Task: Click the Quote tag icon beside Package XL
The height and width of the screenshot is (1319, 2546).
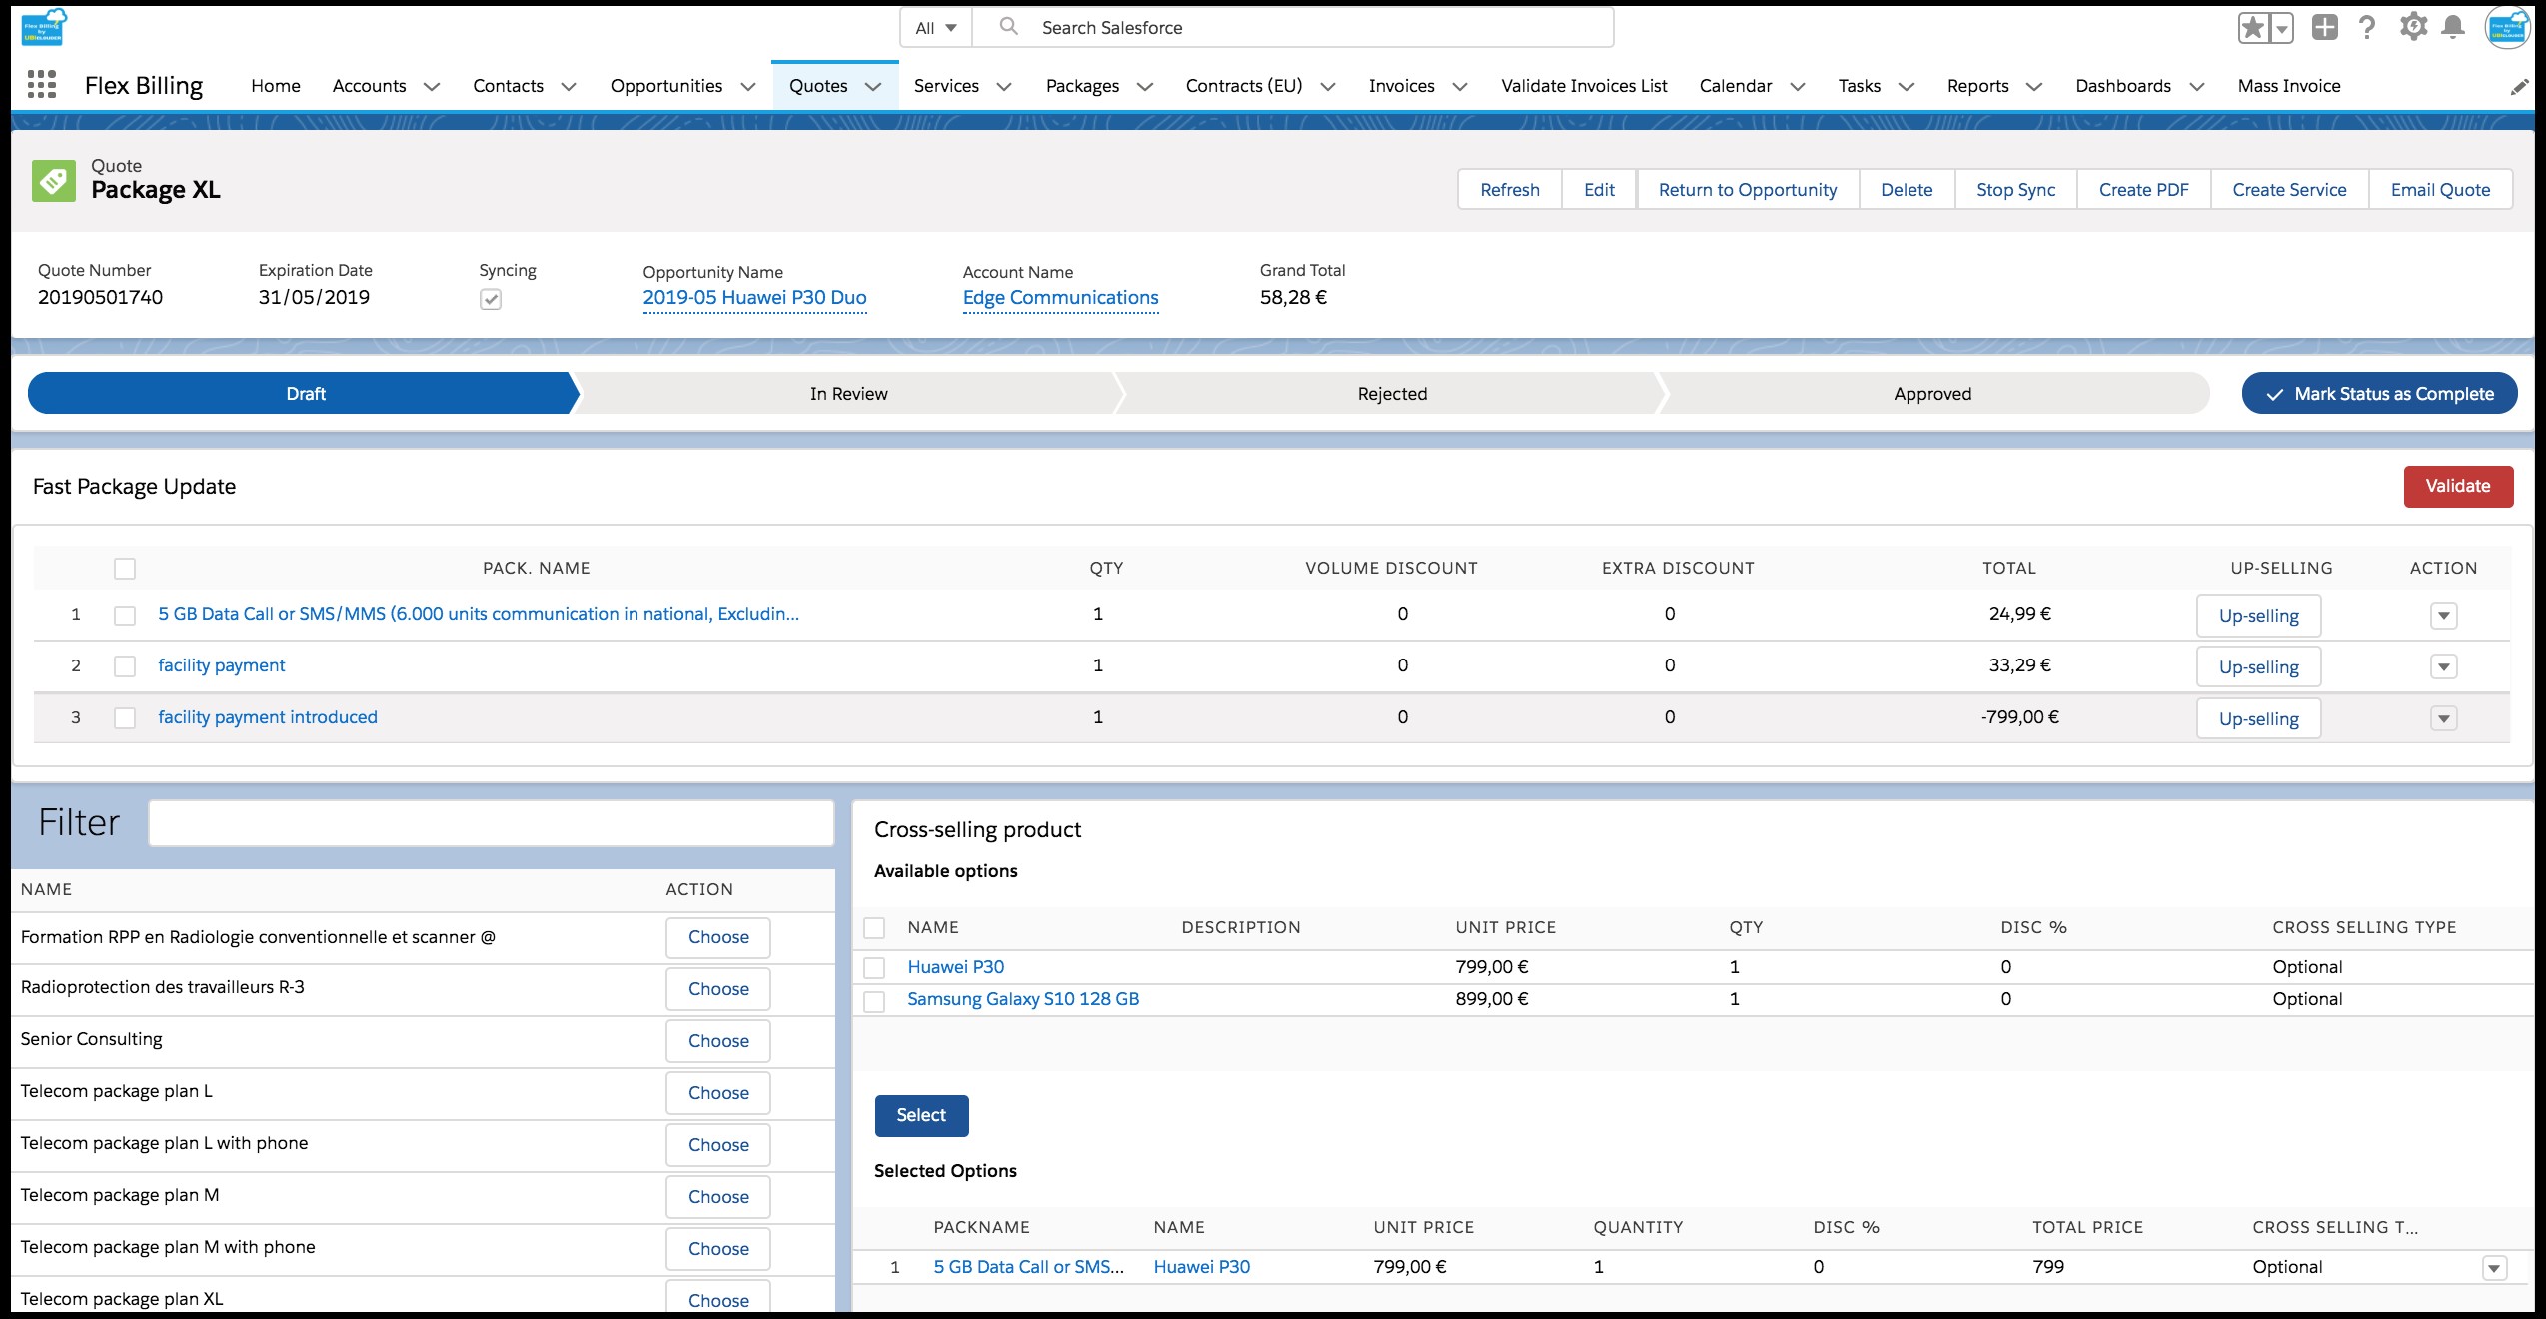Action: pyautogui.click(x=55, y=181)
